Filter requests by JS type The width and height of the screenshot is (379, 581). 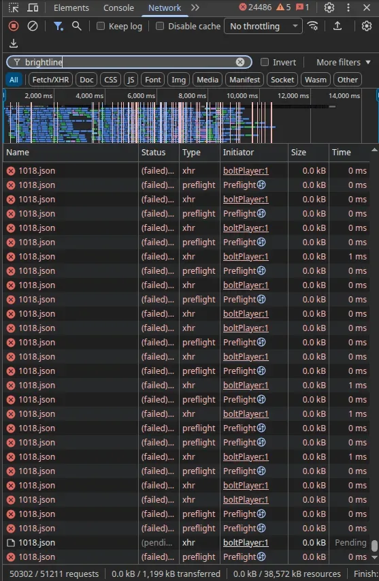131,80
